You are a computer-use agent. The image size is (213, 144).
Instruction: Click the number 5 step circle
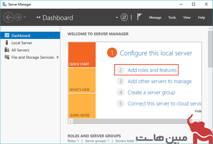[121, 104]
